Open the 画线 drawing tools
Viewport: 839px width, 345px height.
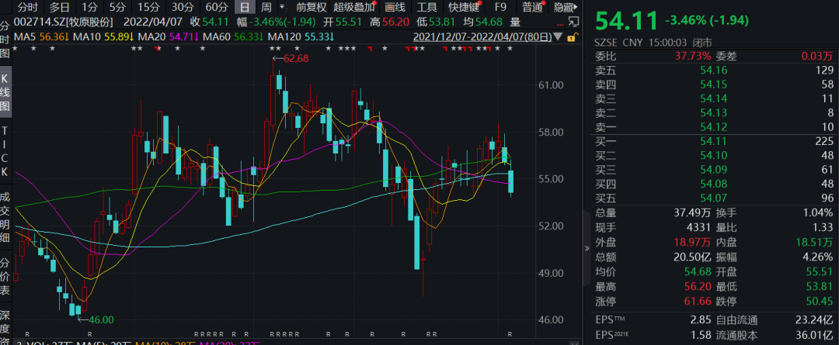click(395, 7)
